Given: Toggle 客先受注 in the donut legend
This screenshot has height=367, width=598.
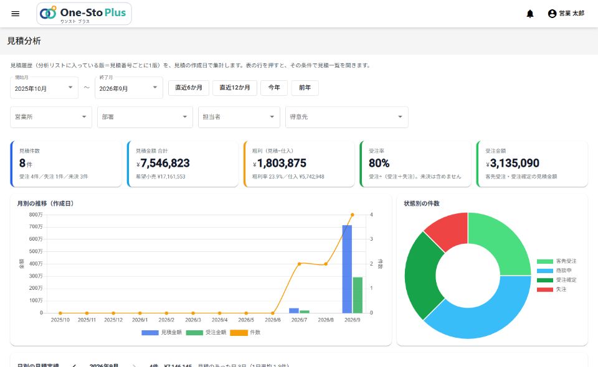Looking at the screenshot, I should (x=557, y=261).
